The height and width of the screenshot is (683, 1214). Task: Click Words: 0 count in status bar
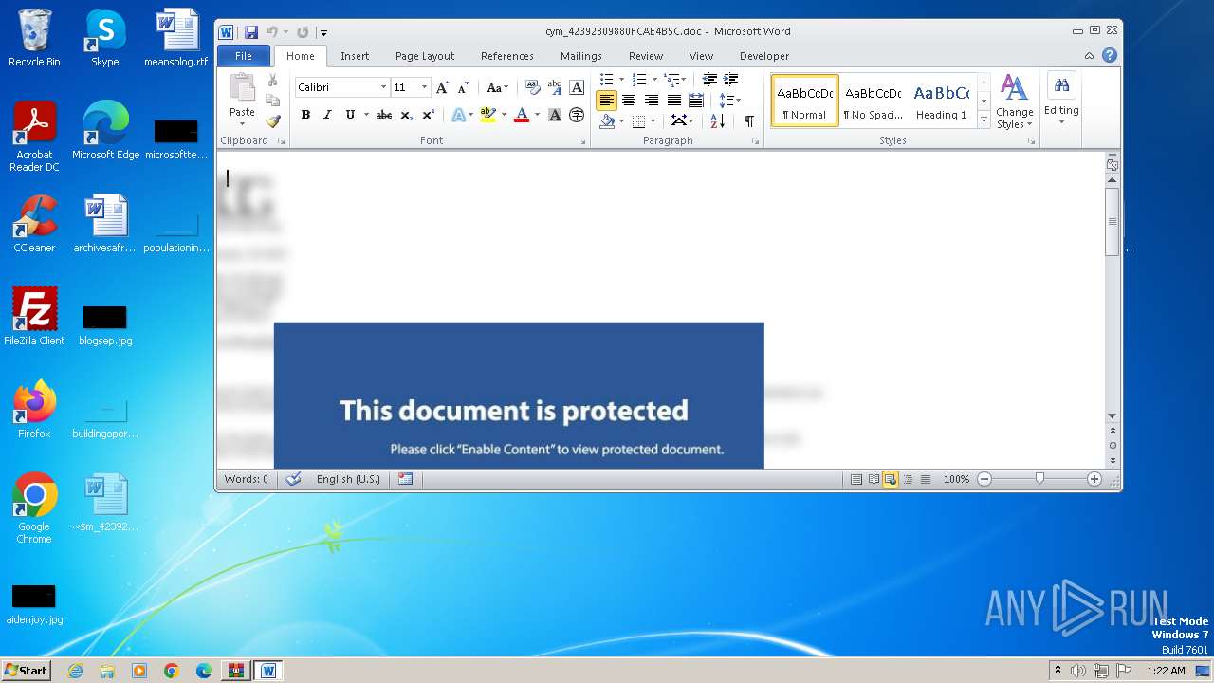coord(247,479)
